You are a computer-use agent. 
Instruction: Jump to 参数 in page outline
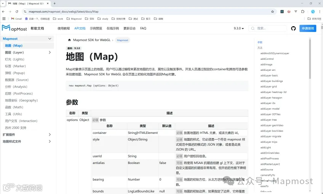tap(260, 42)
